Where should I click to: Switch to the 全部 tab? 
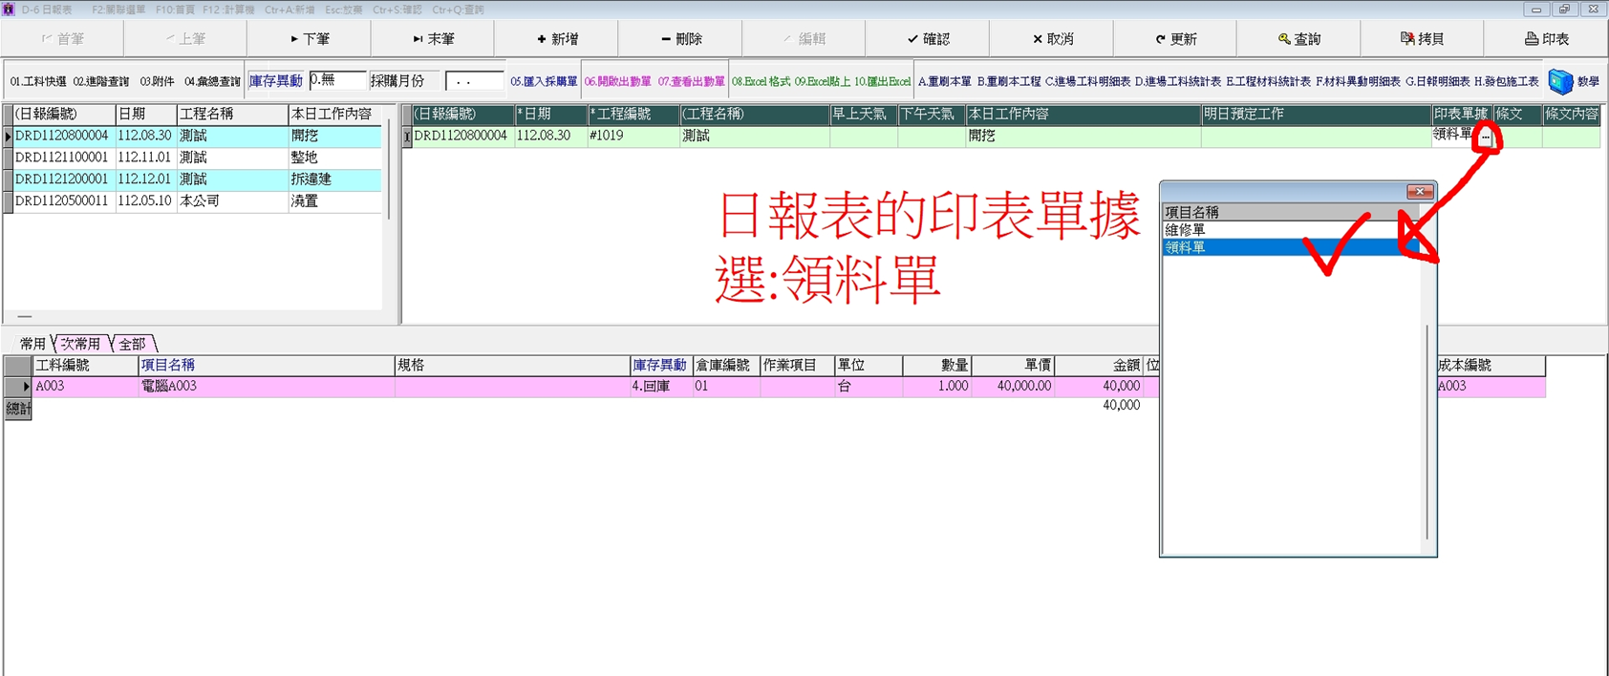(133, 344)
